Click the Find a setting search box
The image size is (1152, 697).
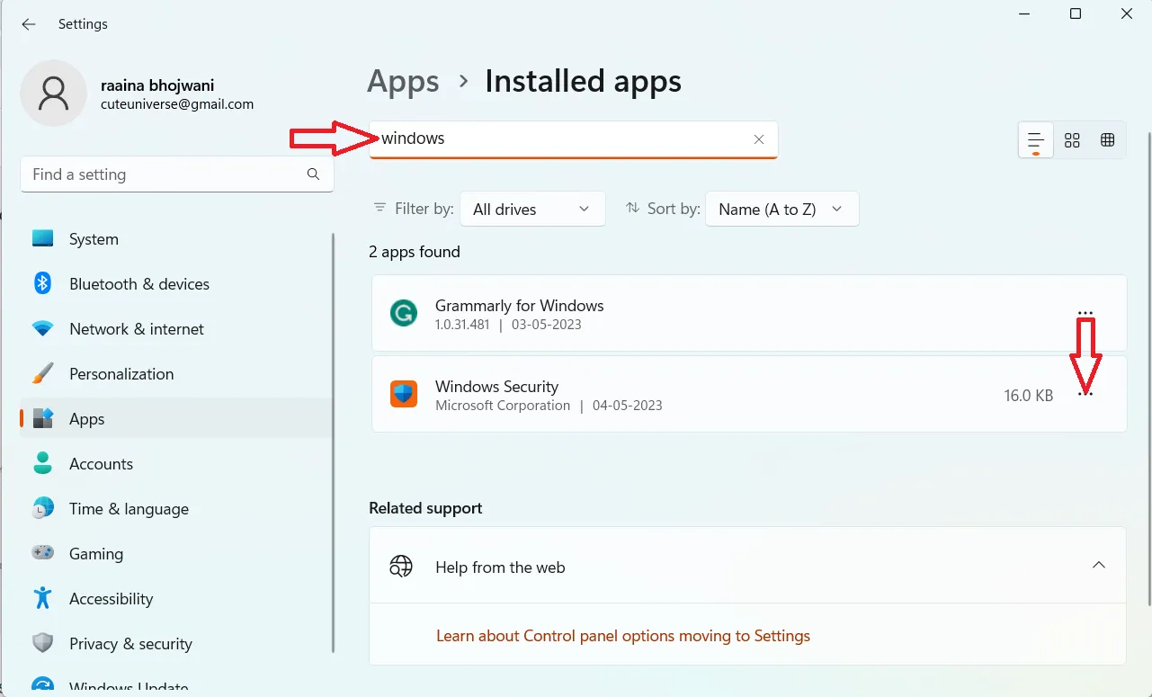click(x=177, y=174)
